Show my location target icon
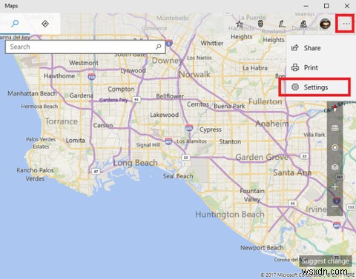 coord(335,147)
